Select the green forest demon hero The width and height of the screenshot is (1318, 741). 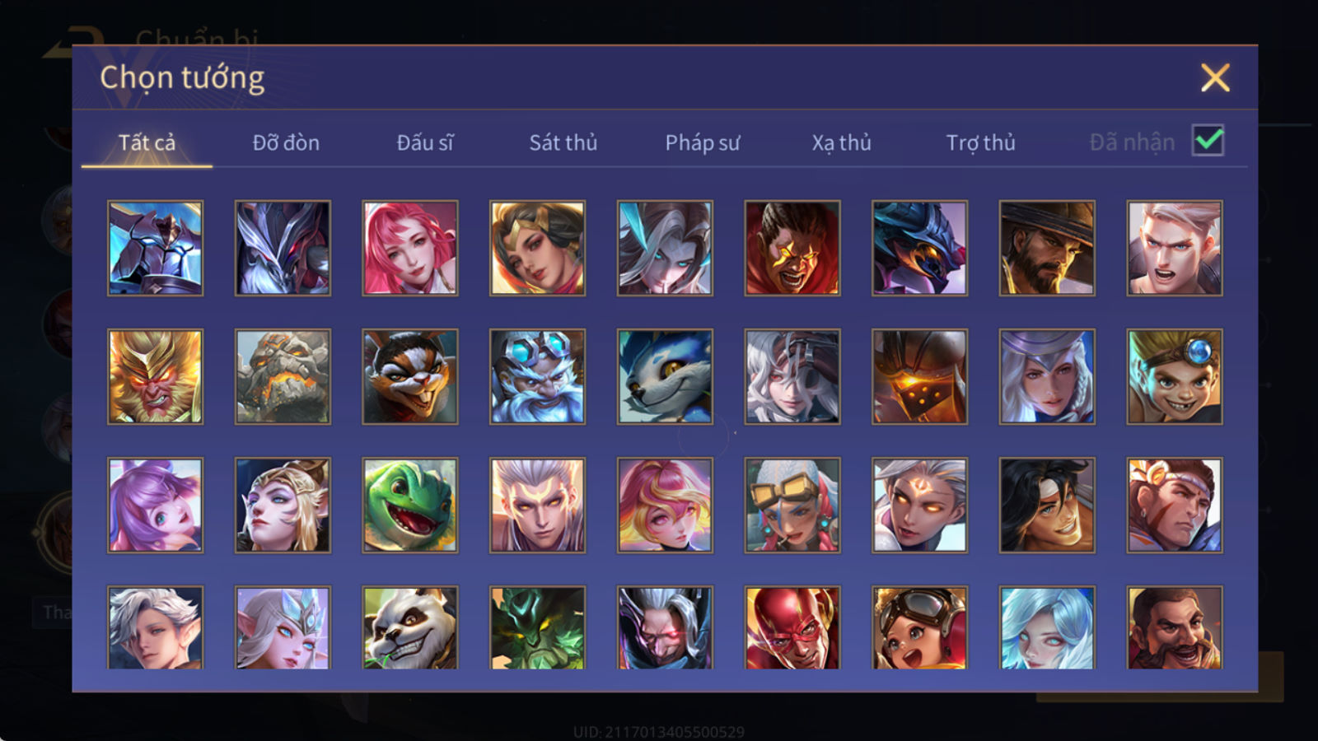click(x=537, y=627)
